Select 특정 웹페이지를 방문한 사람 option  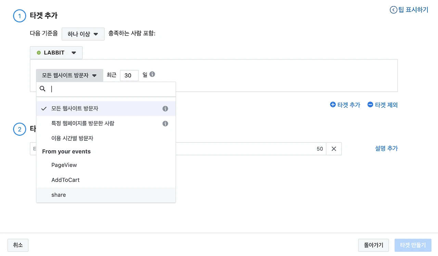(83, 124)
